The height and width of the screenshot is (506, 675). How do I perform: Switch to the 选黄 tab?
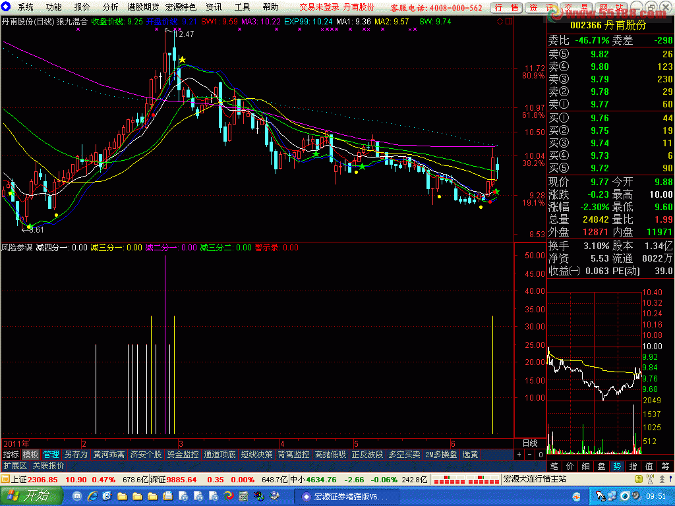coord(471,455)
